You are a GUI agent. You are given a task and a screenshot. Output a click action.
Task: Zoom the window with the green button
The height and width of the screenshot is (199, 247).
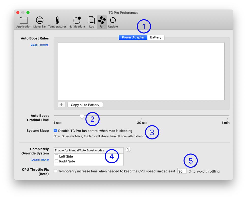pyautogui.click(x=28, y=12)
